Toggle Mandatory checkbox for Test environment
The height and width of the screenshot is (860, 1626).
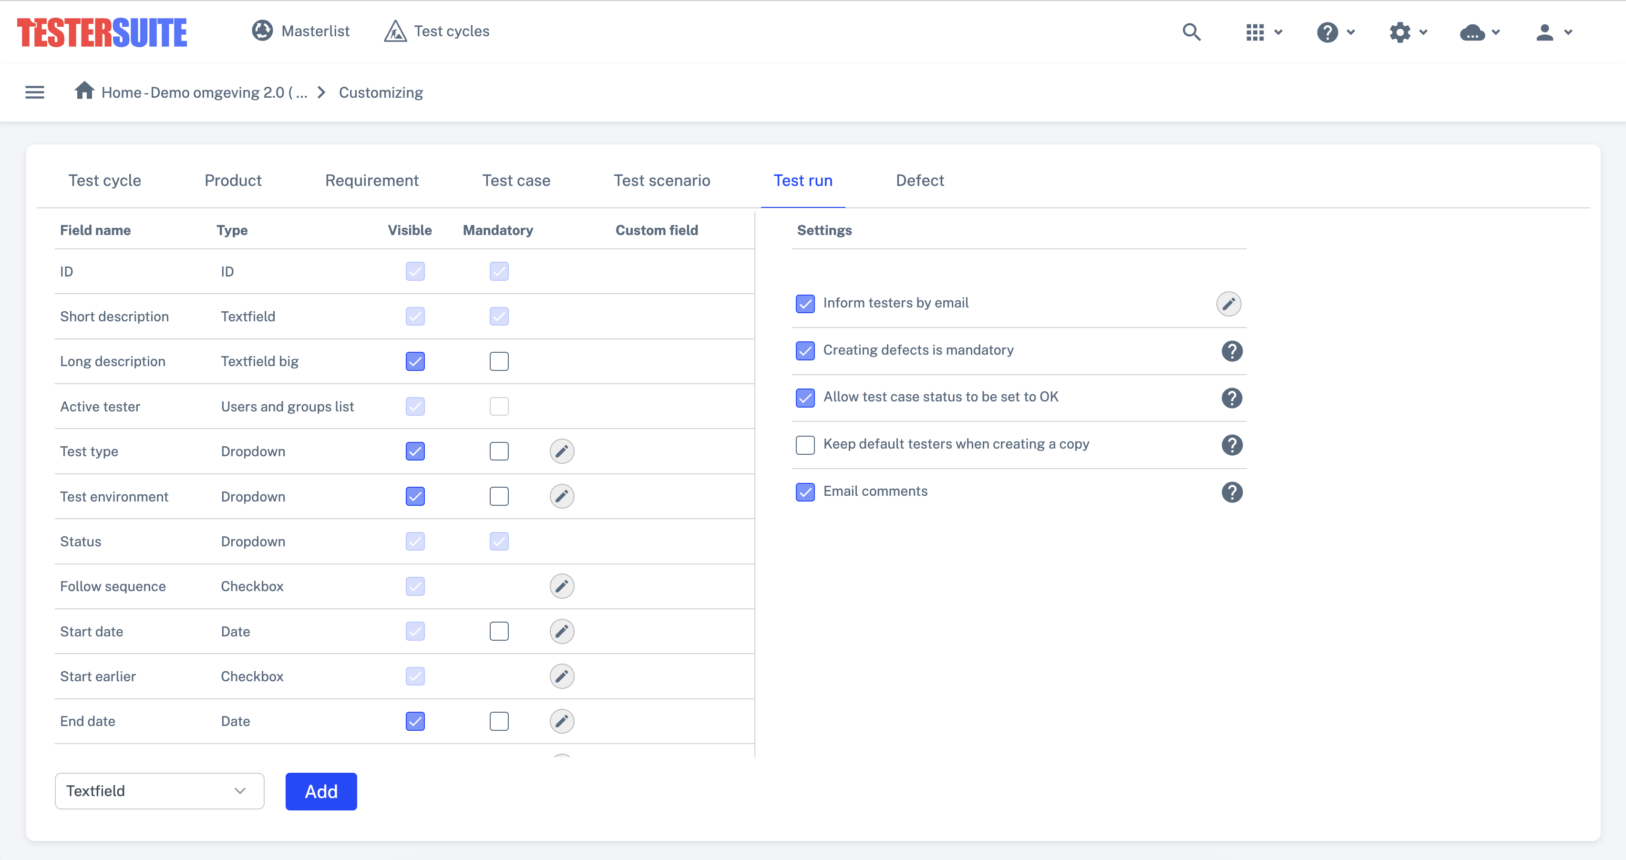click(499, 496)
